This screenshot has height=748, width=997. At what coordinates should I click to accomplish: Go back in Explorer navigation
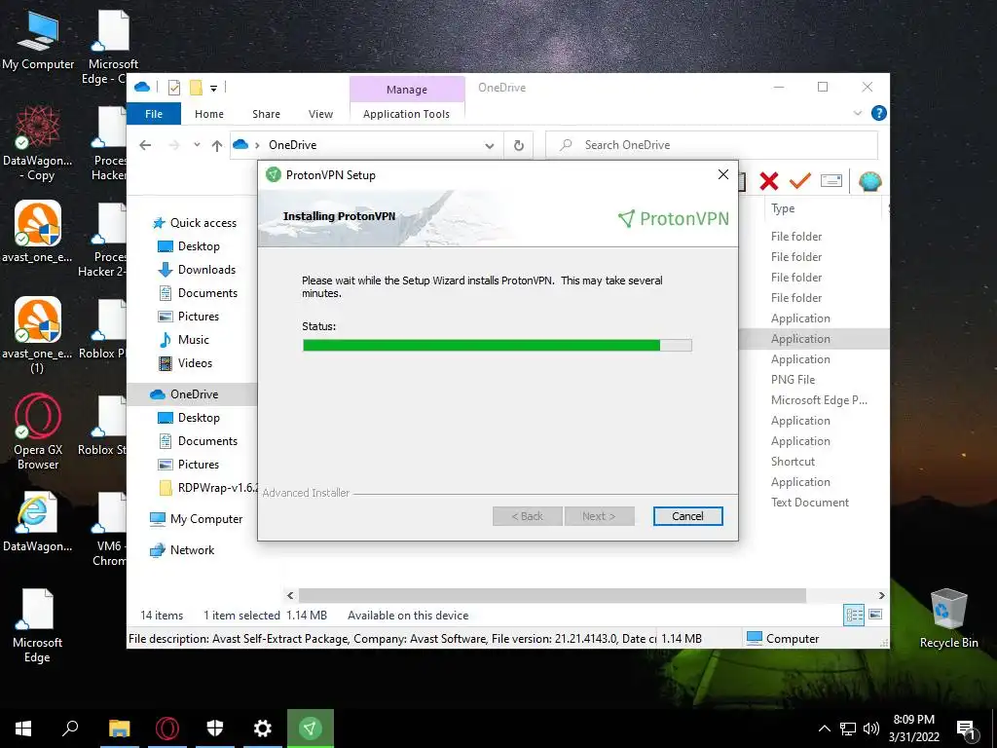145,145
